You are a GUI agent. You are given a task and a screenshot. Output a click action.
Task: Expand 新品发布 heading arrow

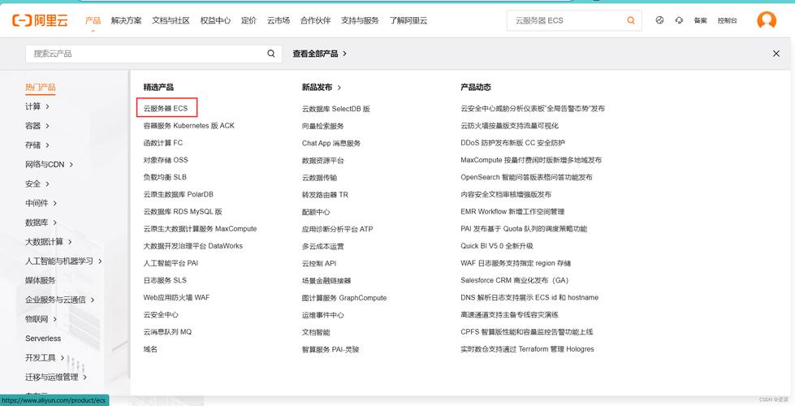coord(339,88)
